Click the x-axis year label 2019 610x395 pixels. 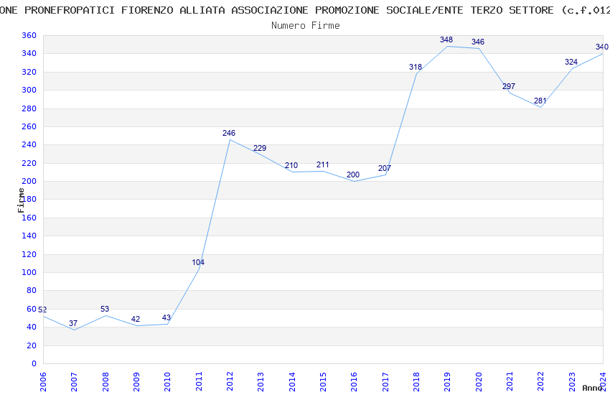click(447, 382)
